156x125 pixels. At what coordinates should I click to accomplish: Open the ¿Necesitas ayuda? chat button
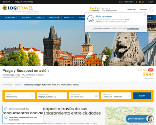(140, 119)
